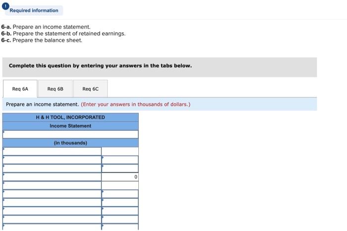The width and height of the screenshot is (347, 231).
Task: Click the first amount cell below (in thousands)
Action: [120, 151]
